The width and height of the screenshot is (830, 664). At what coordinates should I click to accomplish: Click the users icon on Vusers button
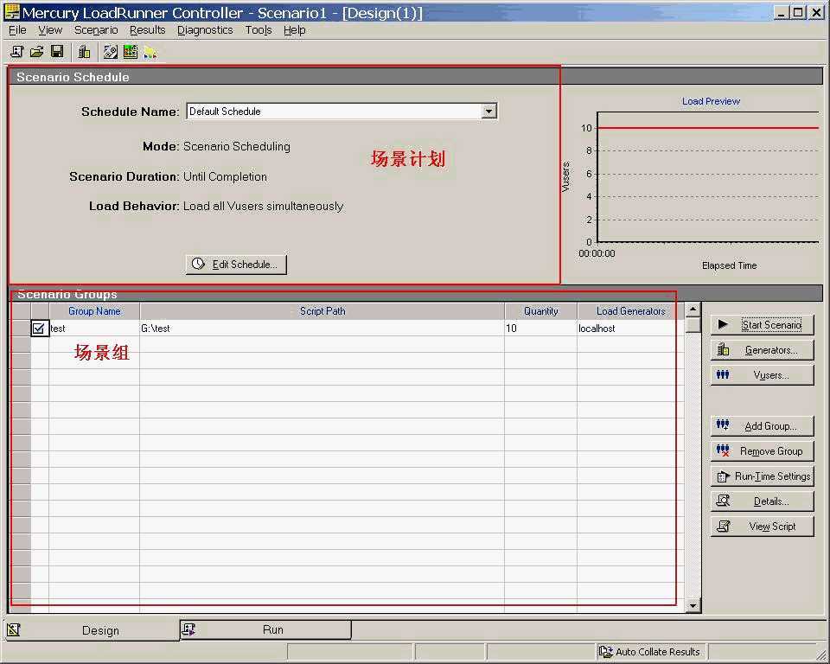(723, 374)
